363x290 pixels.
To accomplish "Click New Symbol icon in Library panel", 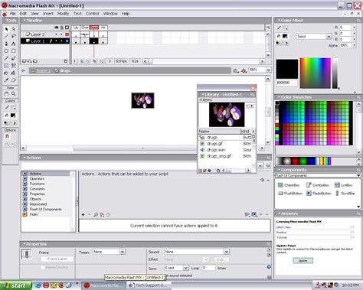I will coord(201,171).
